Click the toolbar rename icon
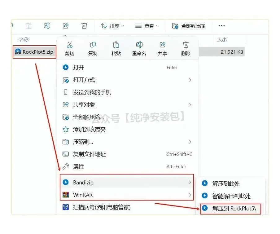The image size is (280, 234). pos(47,26)
